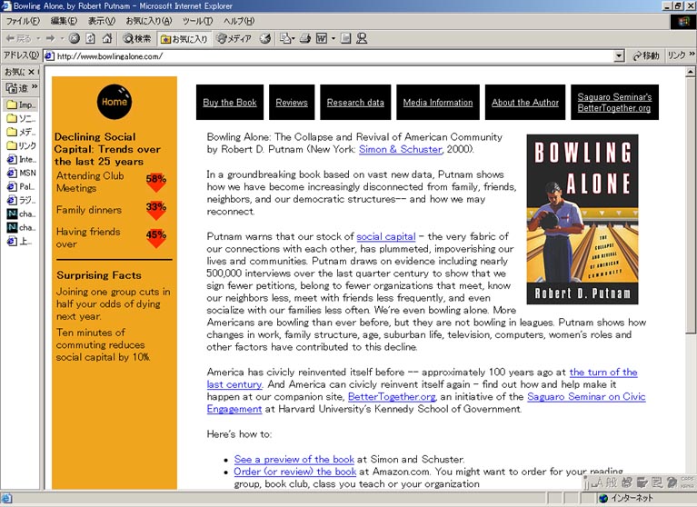Close the Favorites side panel
Viewport: 697px width, 507px height.
point(31,72)
